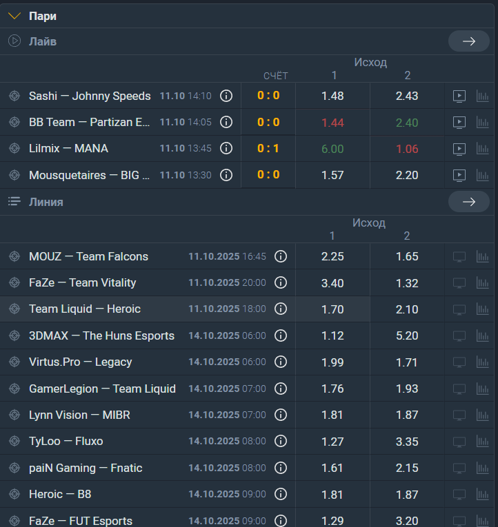The image size is (498, 527).
Task: Open the Лайв section header
Action: coord(43,41)
